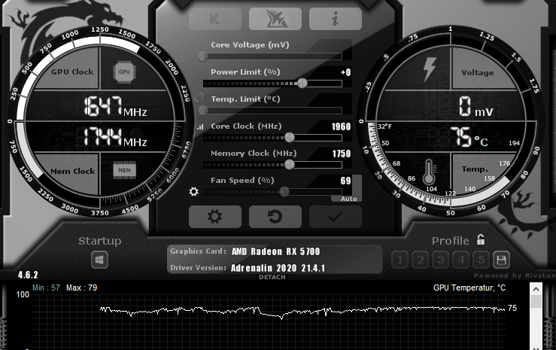Click DETACH under the card info panel
Viewport: 556px width, 350px height.
coord(272,277)
